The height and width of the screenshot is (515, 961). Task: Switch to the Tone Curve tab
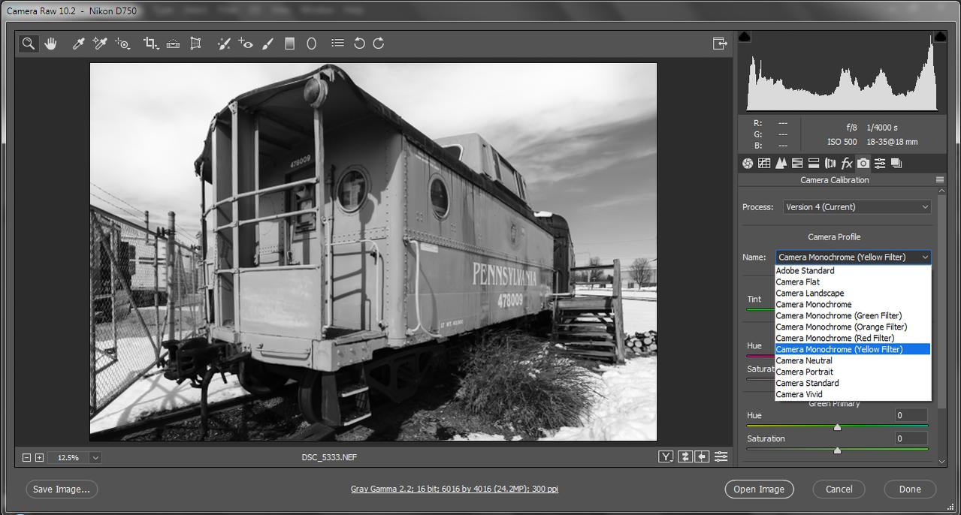click(x=764, y=164)
